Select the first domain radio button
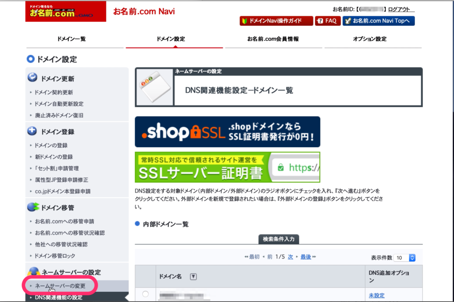 [x=145, y=294]
